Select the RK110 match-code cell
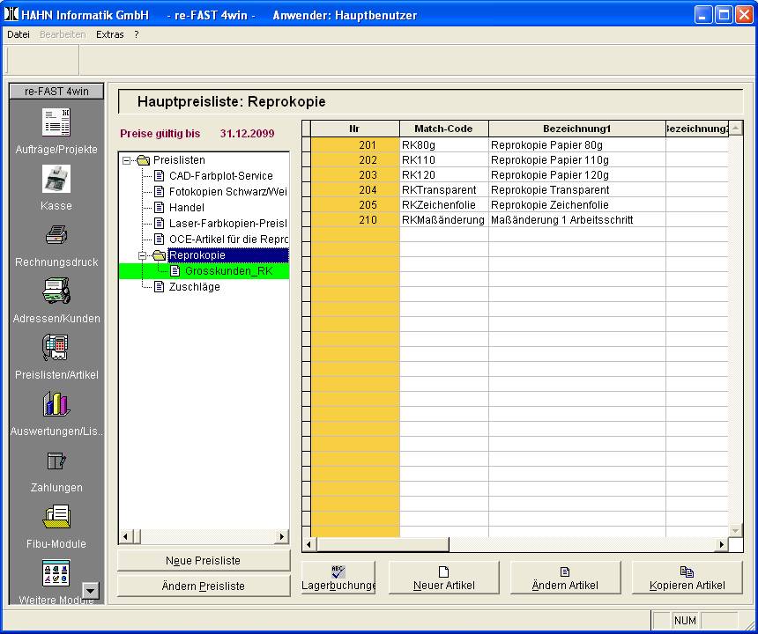Viewport: 758px width, 634px height. (443, 160)
